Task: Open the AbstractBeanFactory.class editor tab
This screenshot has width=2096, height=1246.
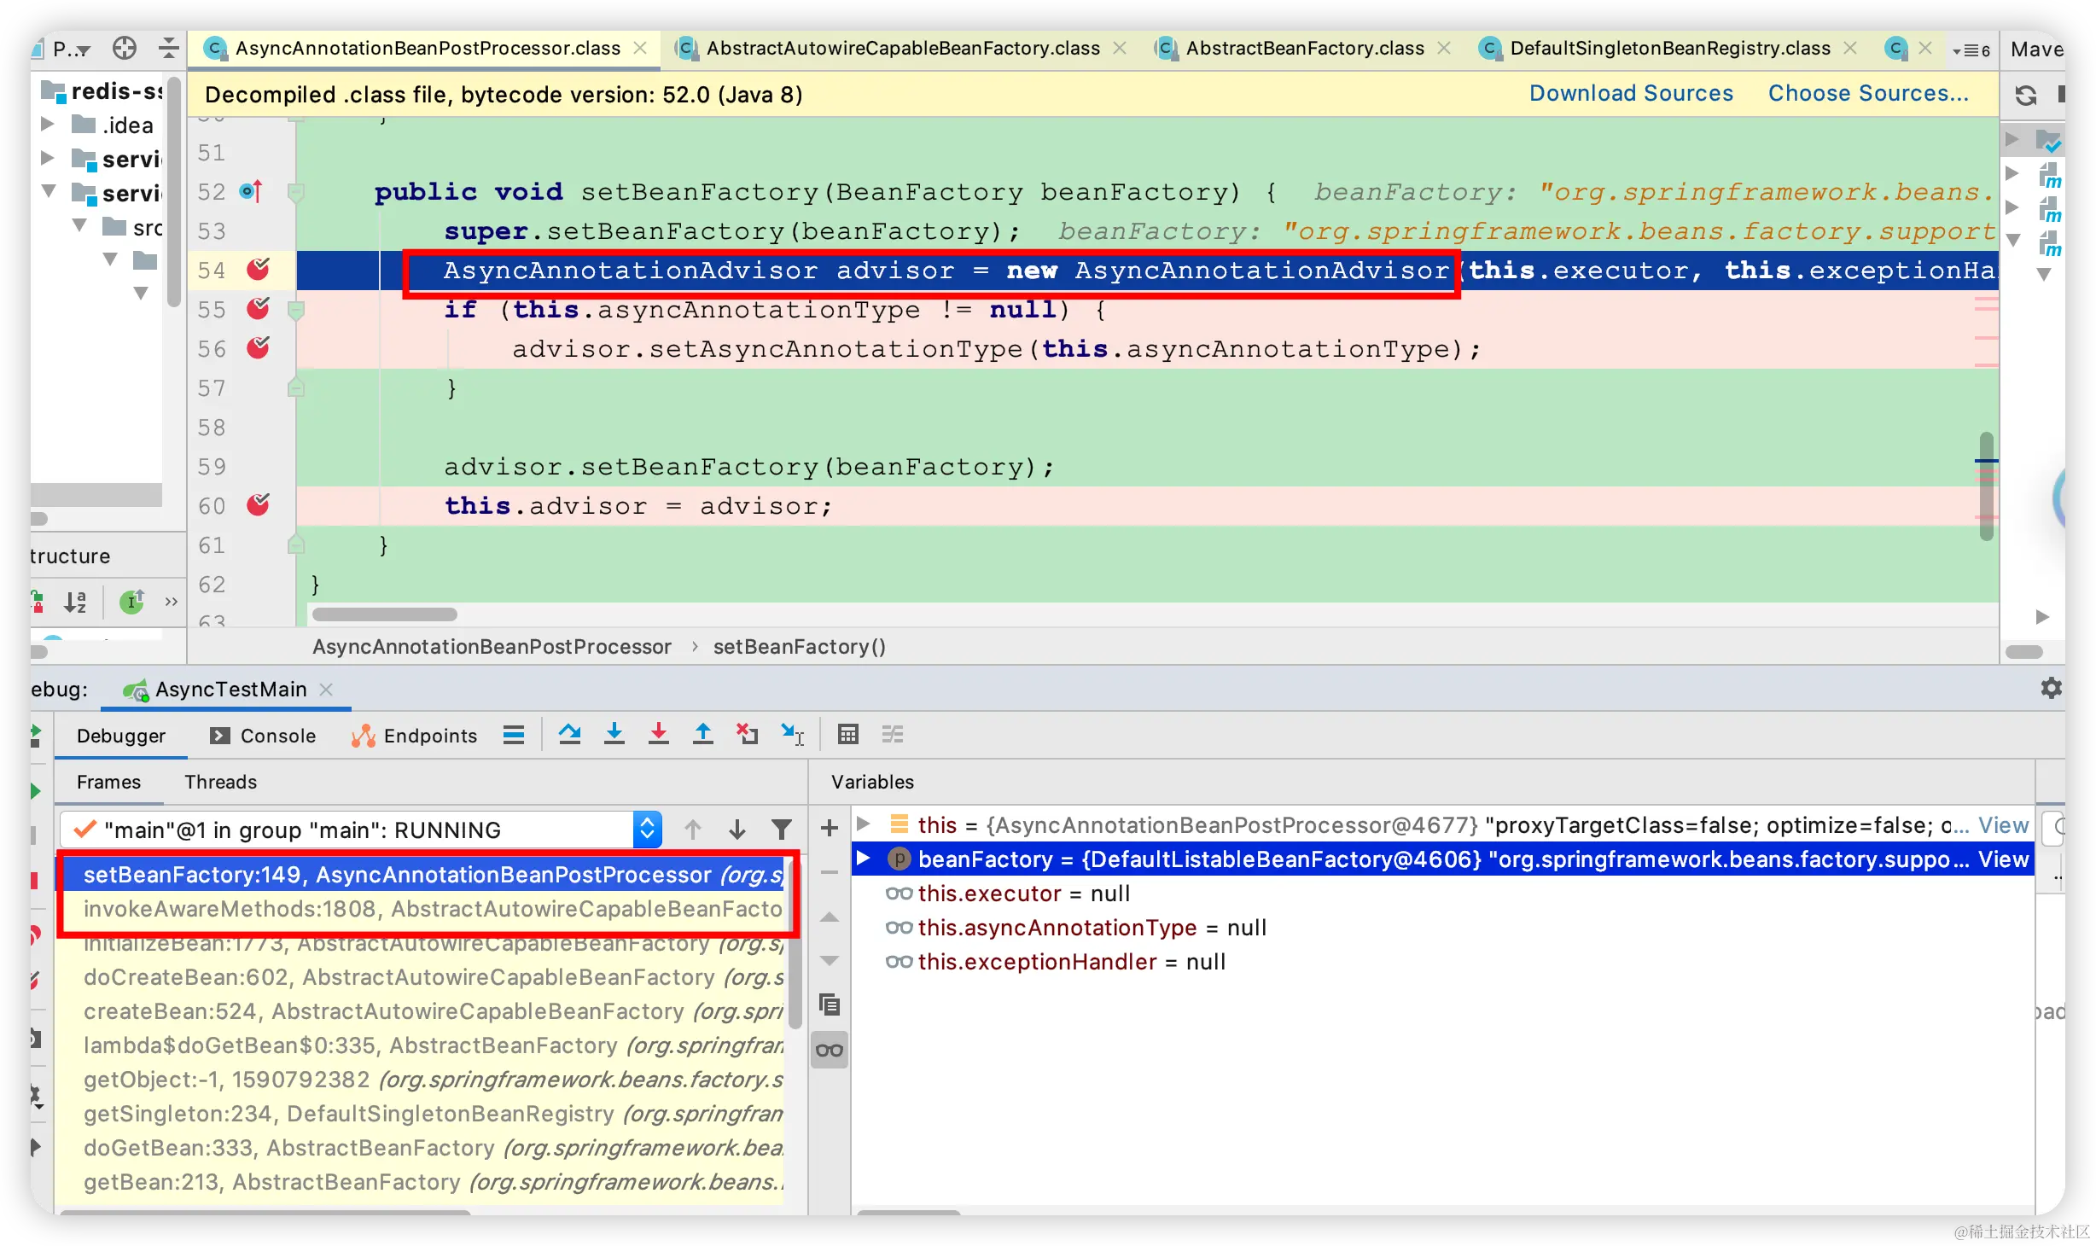Action: coord(1303,48)
